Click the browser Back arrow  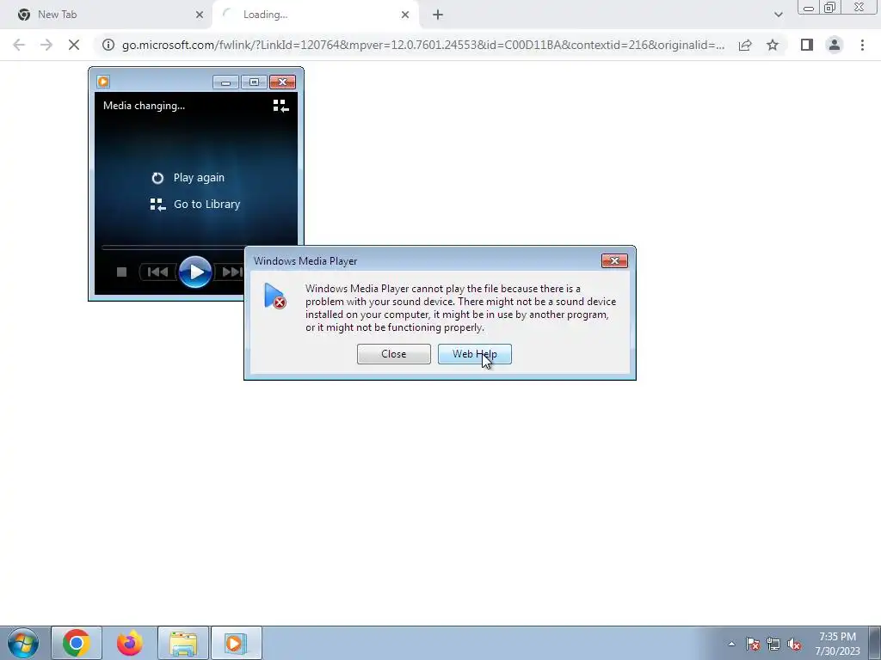[x=19, y=45]
